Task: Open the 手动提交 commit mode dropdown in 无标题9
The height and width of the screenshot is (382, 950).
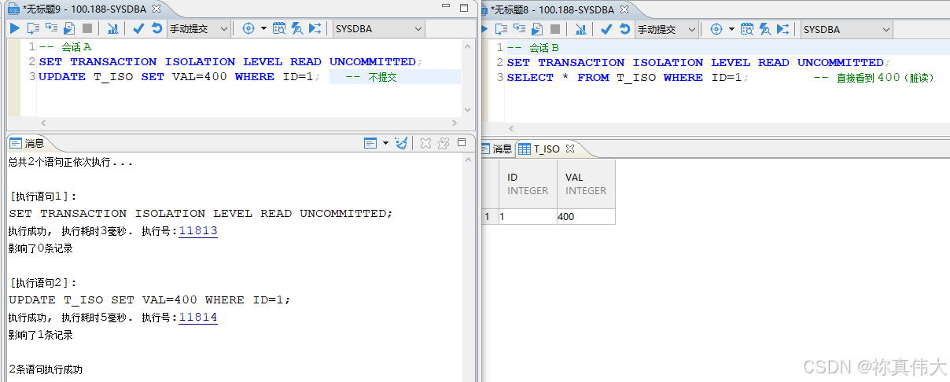Action: click(x=199, y=29)
